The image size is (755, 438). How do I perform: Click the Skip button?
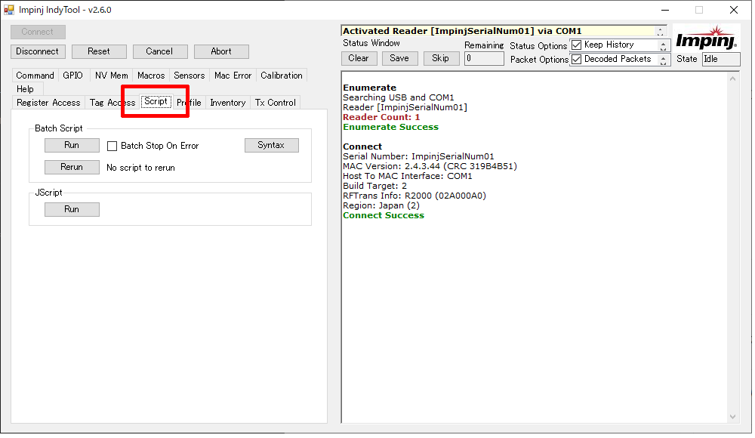tap(441, 58)
